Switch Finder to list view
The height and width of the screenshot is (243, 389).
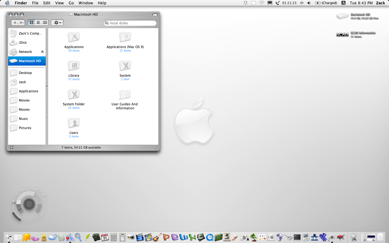[38, 23]
